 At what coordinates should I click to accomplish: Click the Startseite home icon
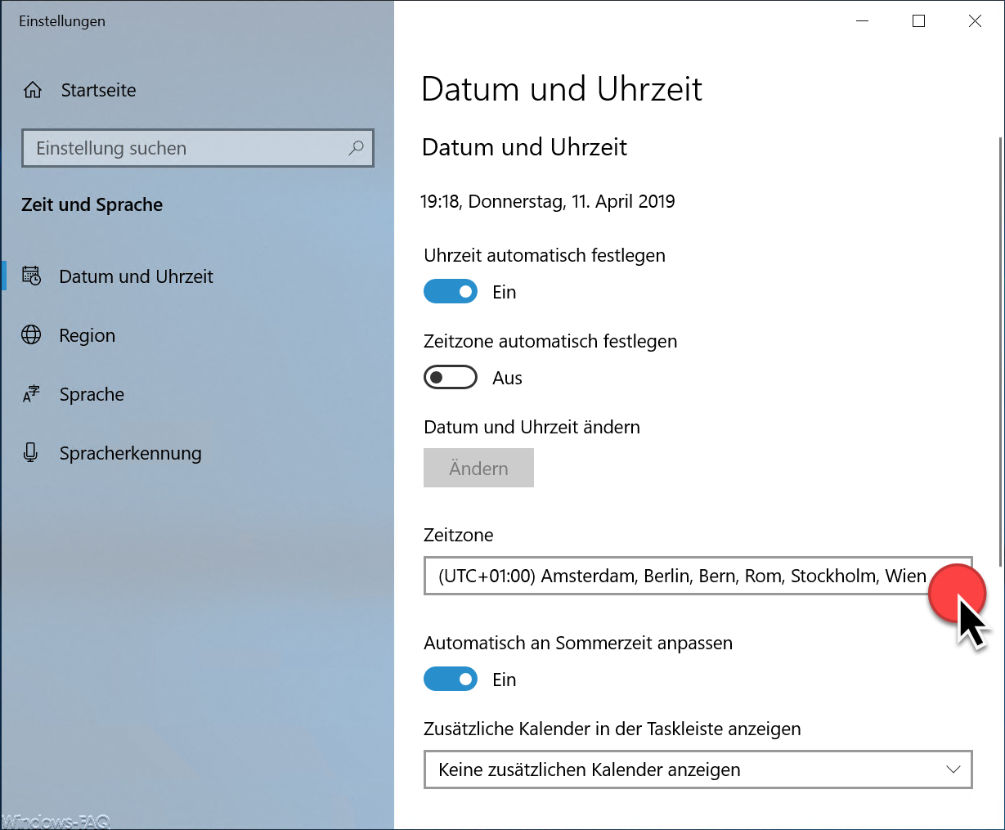[33, 90]
